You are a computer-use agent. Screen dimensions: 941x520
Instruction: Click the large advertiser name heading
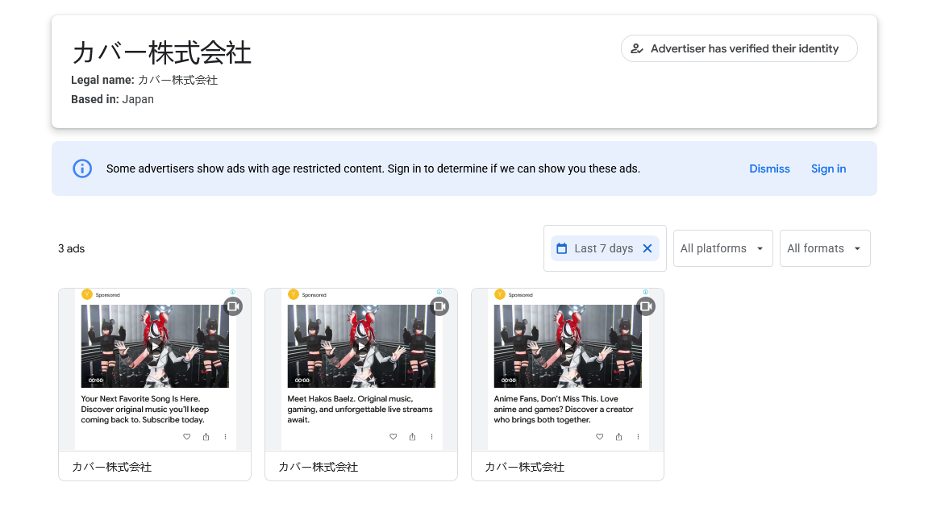[x=161, y=52]
